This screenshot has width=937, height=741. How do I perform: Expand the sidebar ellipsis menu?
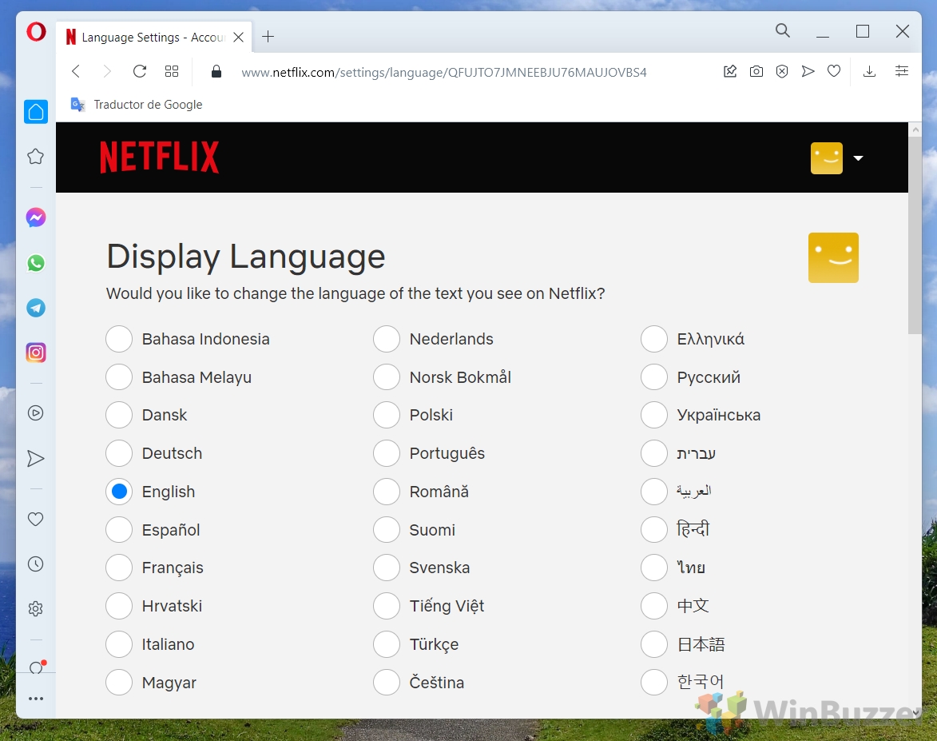pyautogui.click(x=35, y=698)
